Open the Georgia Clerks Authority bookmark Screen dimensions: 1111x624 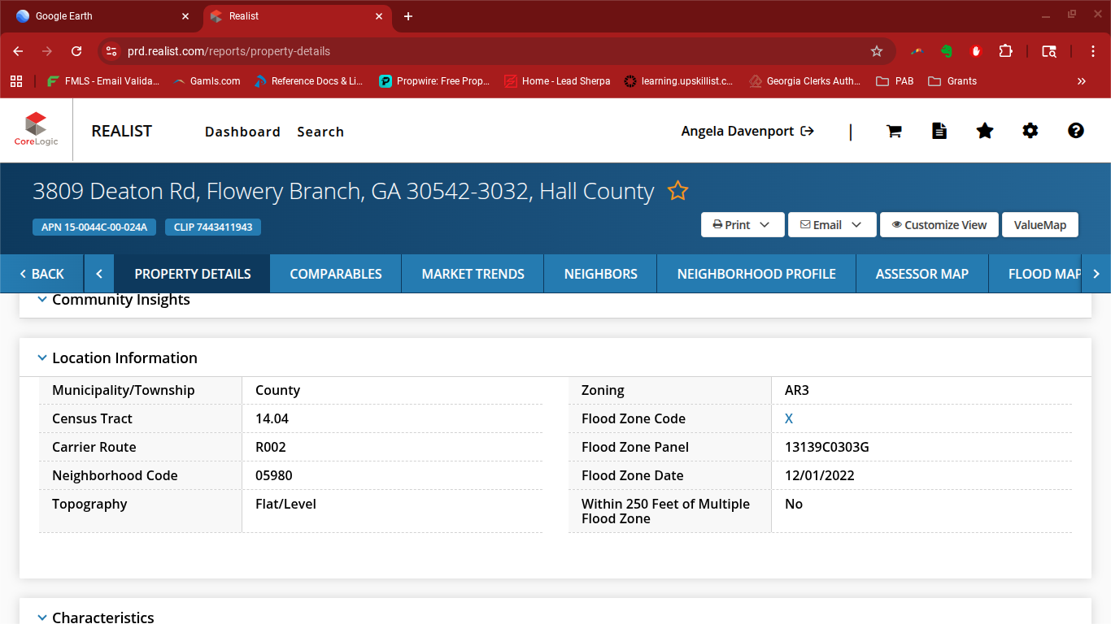click(x=804, y=81)
